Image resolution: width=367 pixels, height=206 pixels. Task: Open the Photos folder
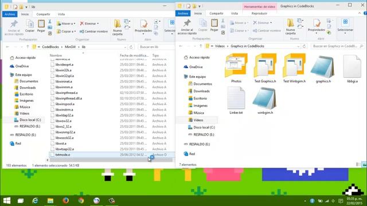tap(236, 68)
